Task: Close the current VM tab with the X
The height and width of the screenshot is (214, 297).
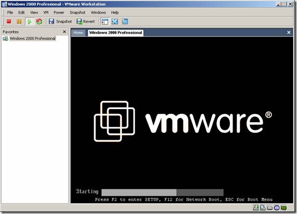Action: click(289, 32)
